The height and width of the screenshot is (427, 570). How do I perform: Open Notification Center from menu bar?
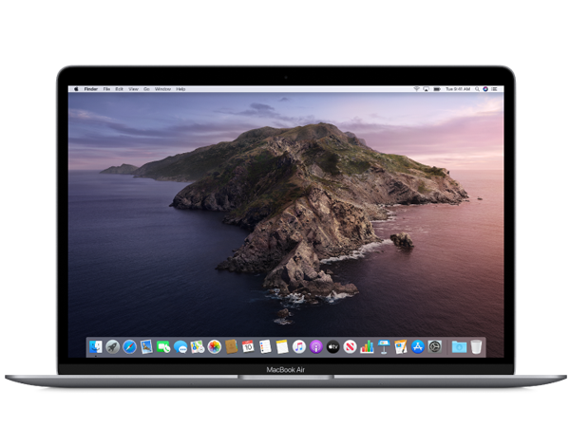point(494,89)
